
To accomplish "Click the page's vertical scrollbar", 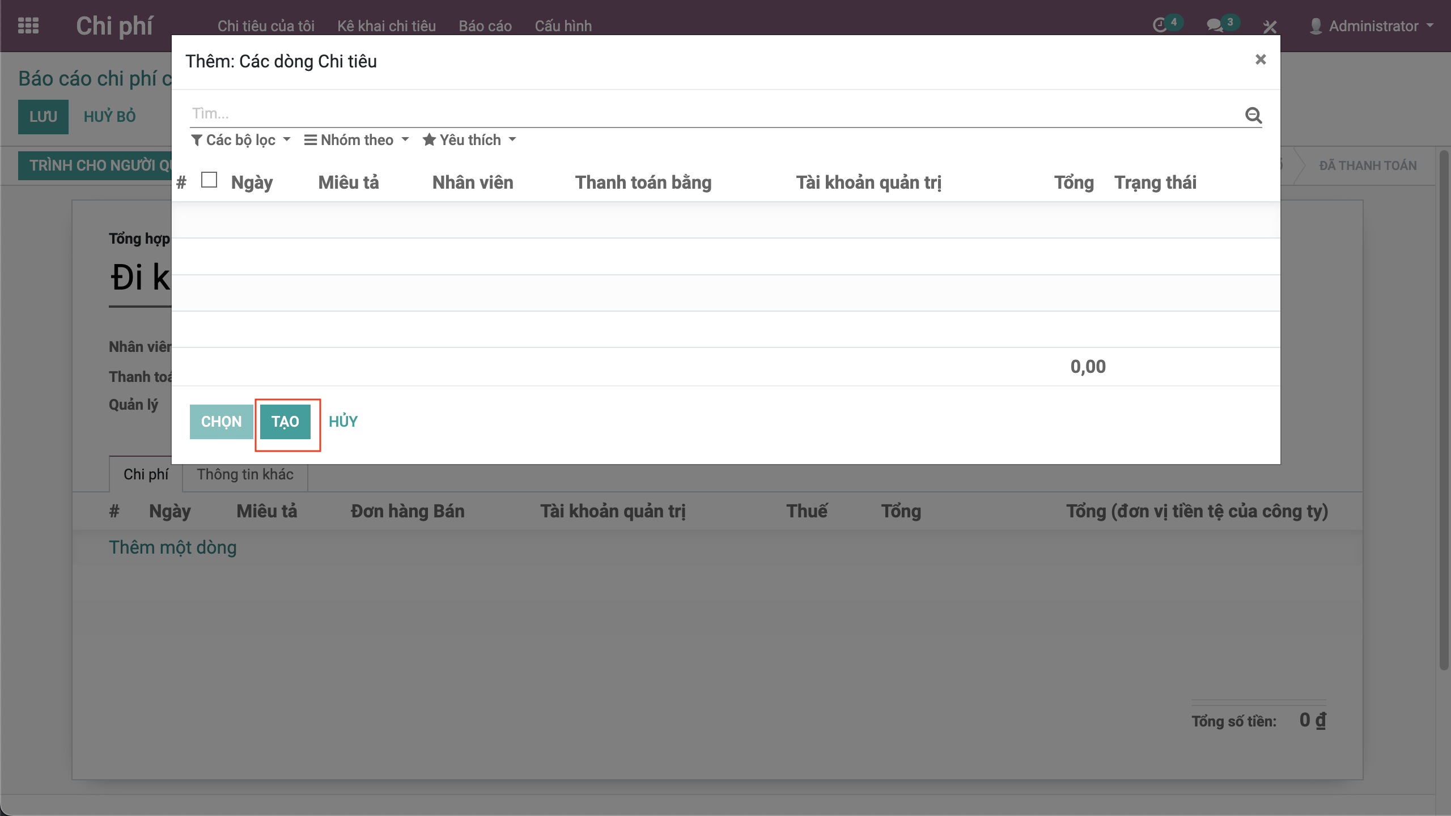I will (1443, 408).
